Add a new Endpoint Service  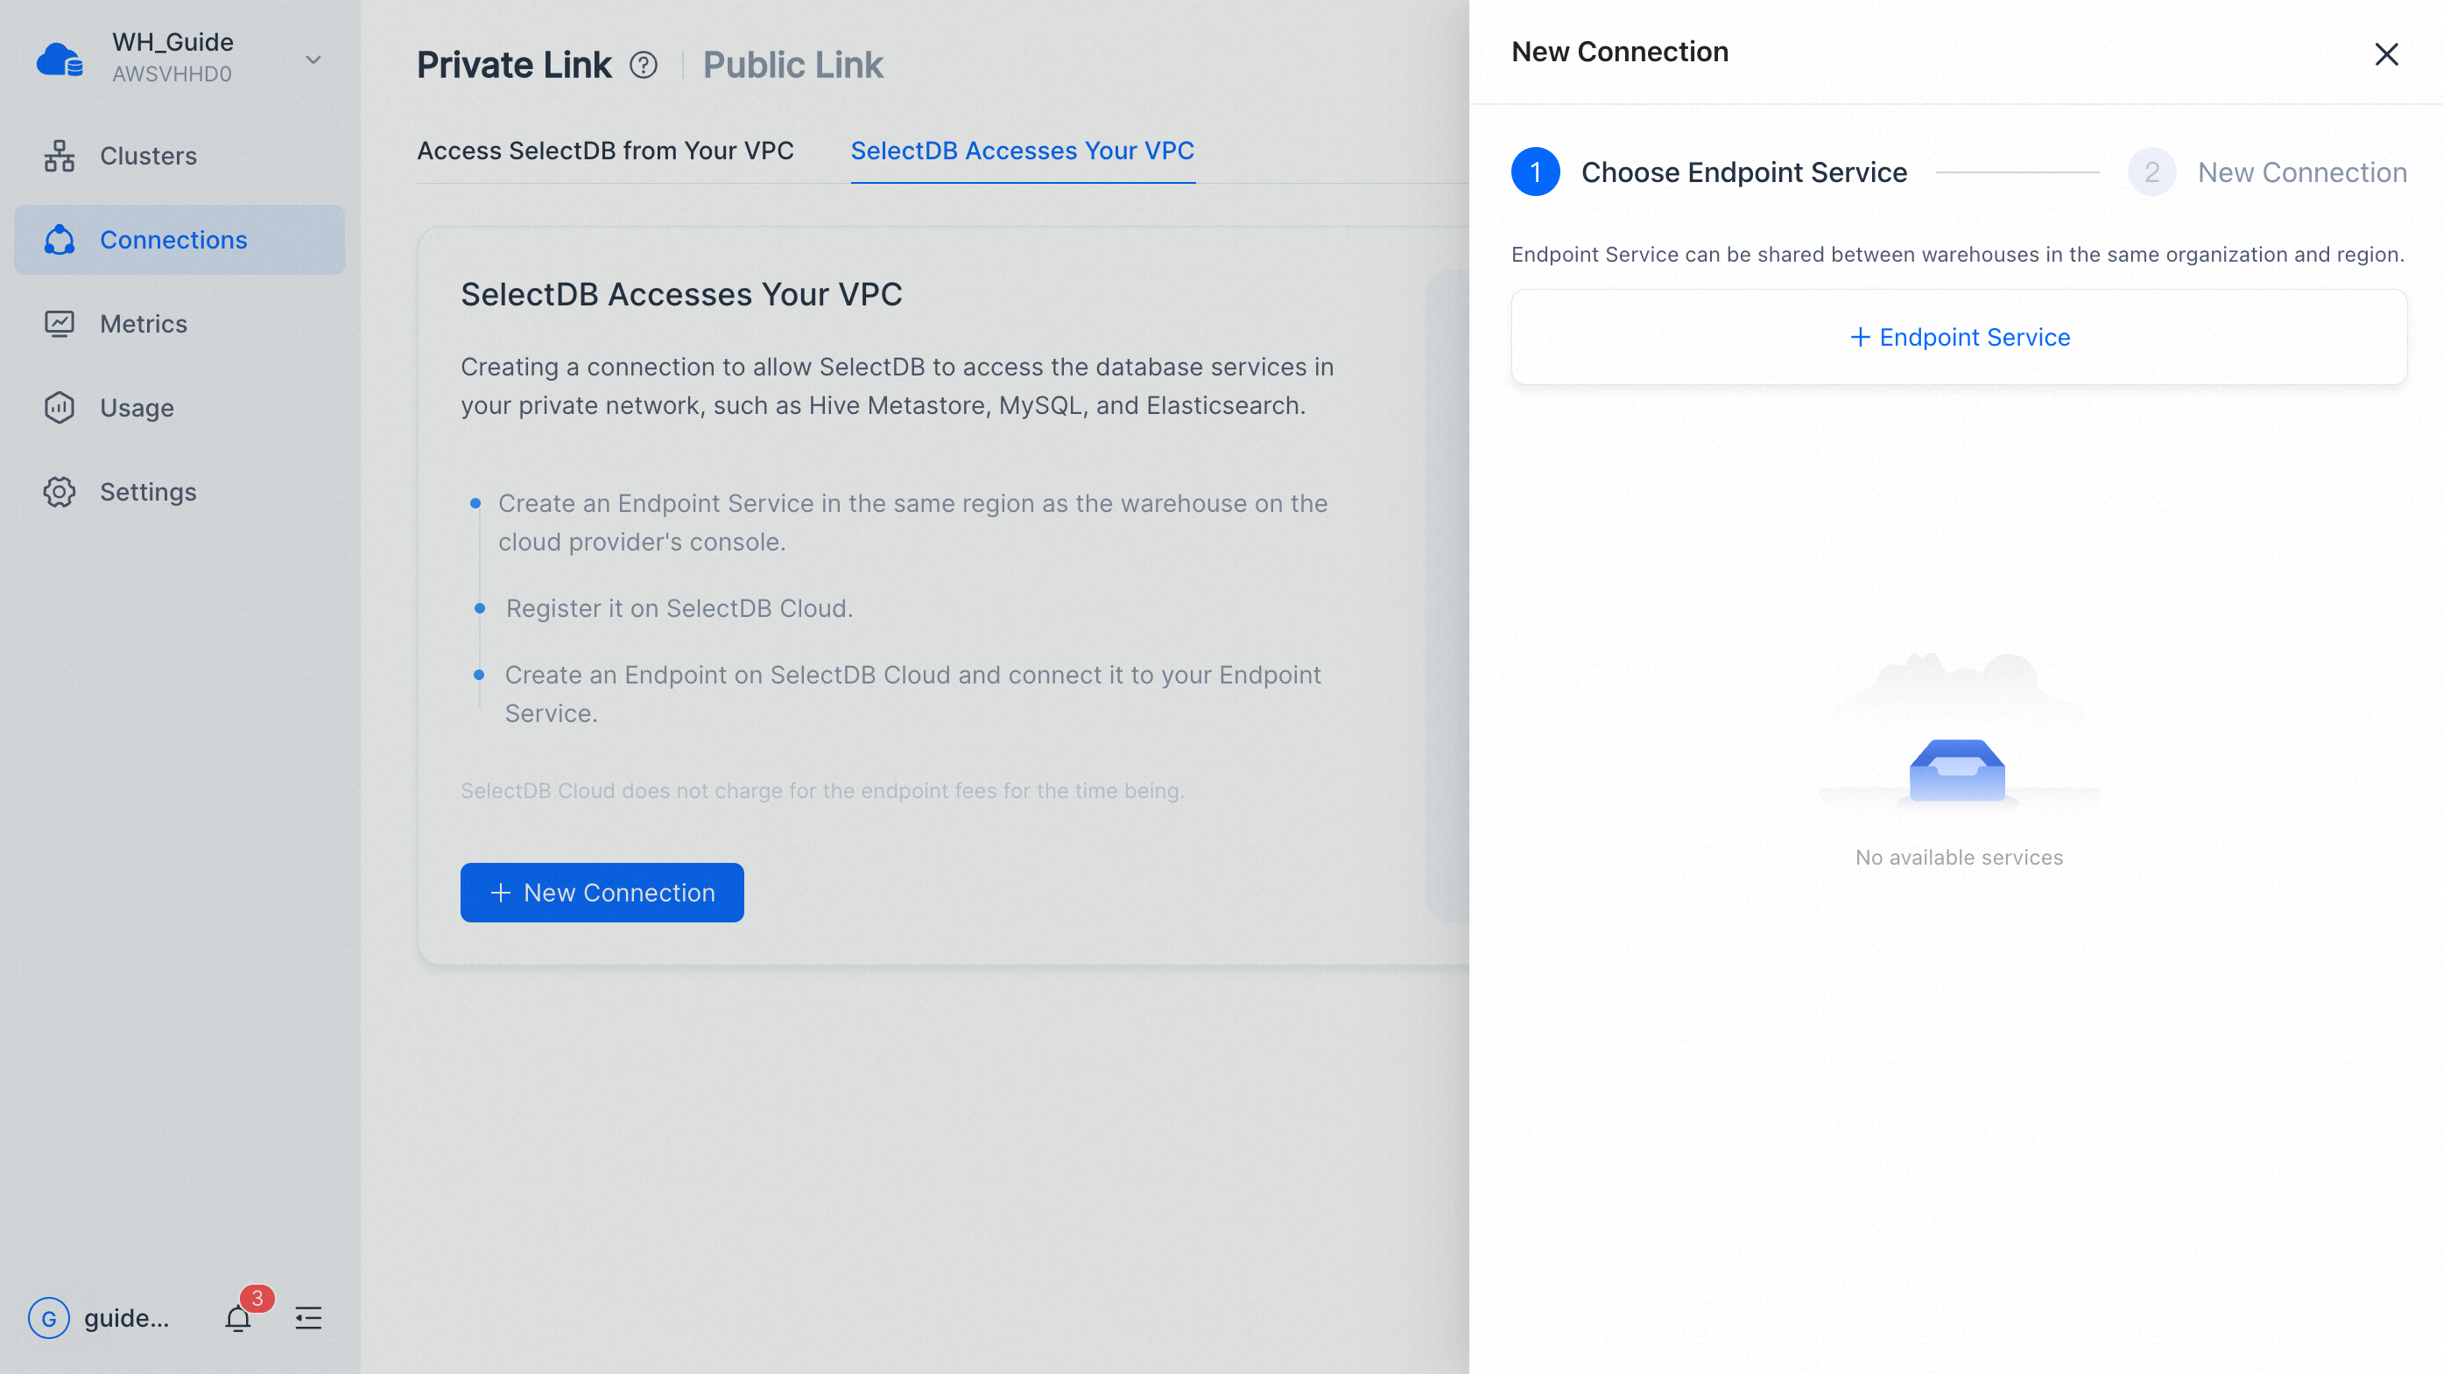click(1960, 337)
